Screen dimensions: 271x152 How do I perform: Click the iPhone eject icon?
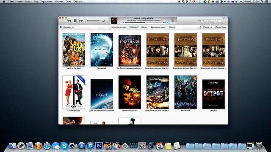(211, 27)
